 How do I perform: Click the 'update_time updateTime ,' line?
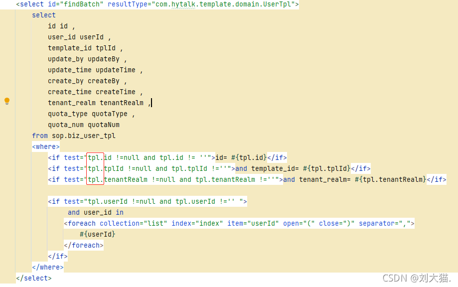95,70
